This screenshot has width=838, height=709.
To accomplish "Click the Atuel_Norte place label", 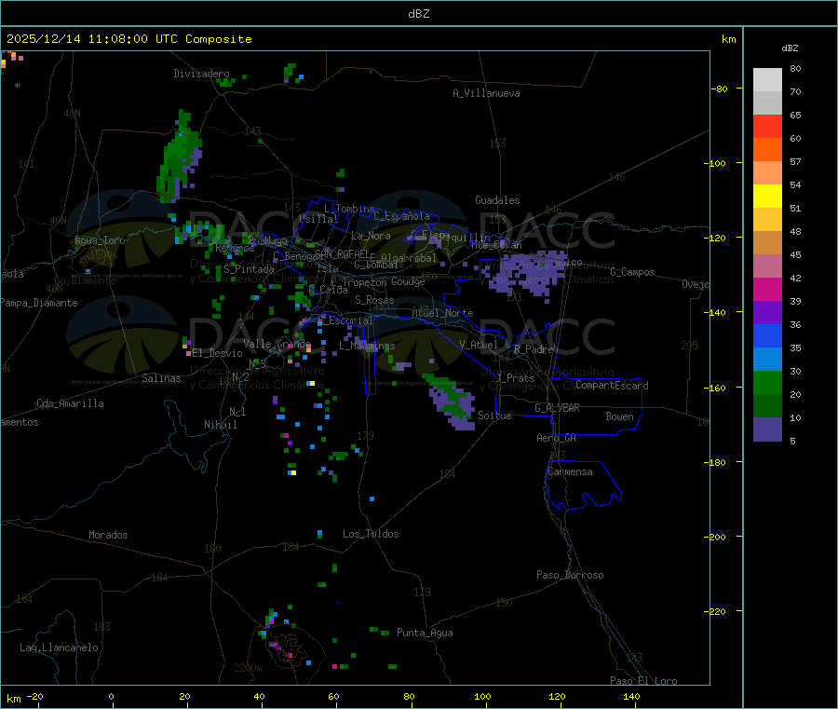I will click(442, 313).
